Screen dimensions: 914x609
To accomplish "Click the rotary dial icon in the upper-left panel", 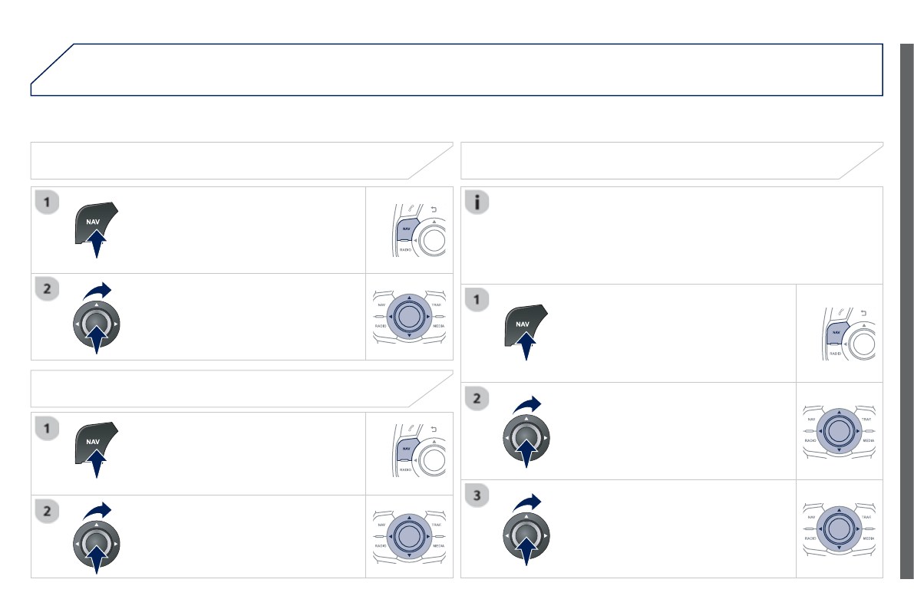I will pos(96,324).
